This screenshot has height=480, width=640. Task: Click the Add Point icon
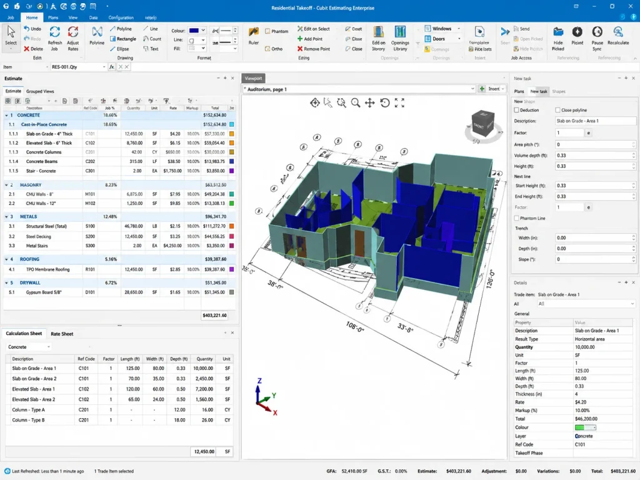[x=300, y=39]
